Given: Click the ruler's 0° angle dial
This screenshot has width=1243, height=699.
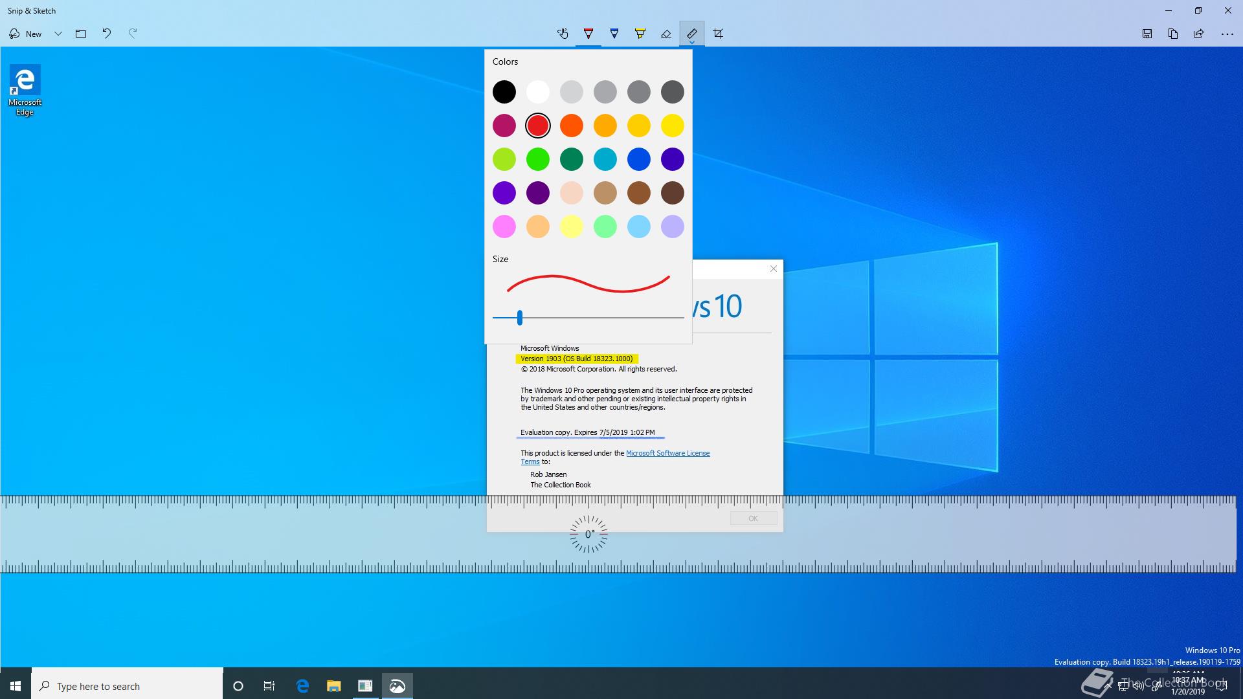Looking at the screenshot, I should coord(588,535).
